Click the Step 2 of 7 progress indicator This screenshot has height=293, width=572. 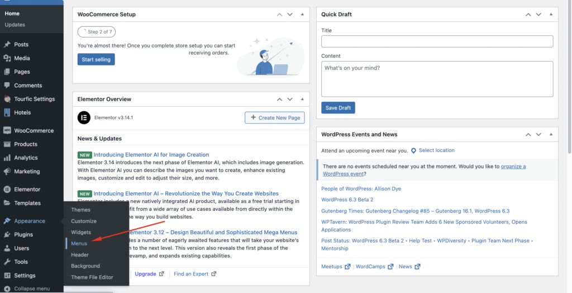[97, 32]
